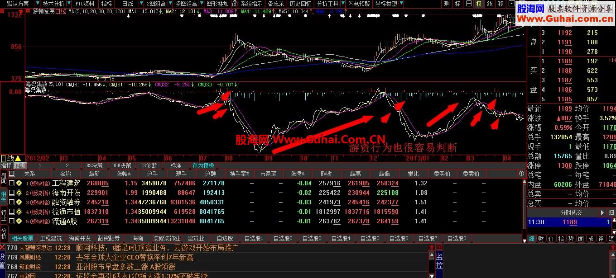Expand the 技术分析 dropdown arrow
Image resolution: width=616 pixels, height=278 pixels.
tap(68, 4)
